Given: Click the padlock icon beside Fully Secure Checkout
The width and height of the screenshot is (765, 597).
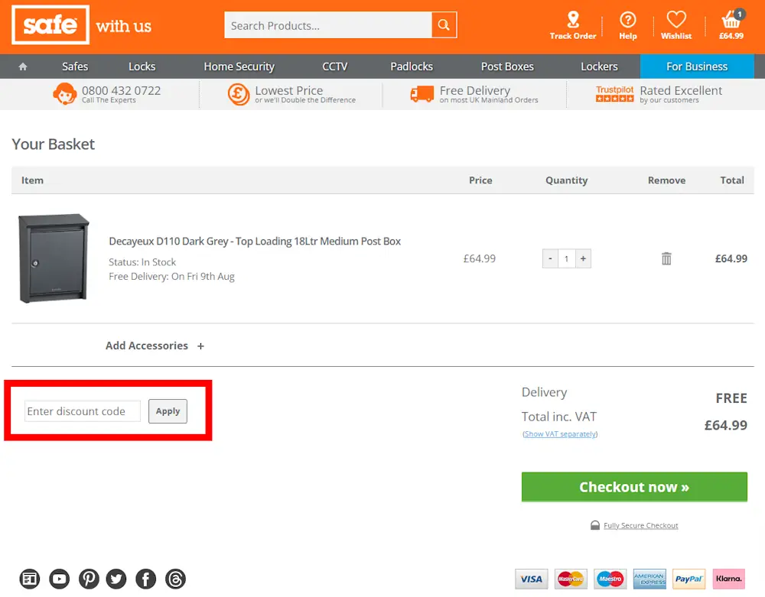Looking at the screenshot, I should point(594,525).
